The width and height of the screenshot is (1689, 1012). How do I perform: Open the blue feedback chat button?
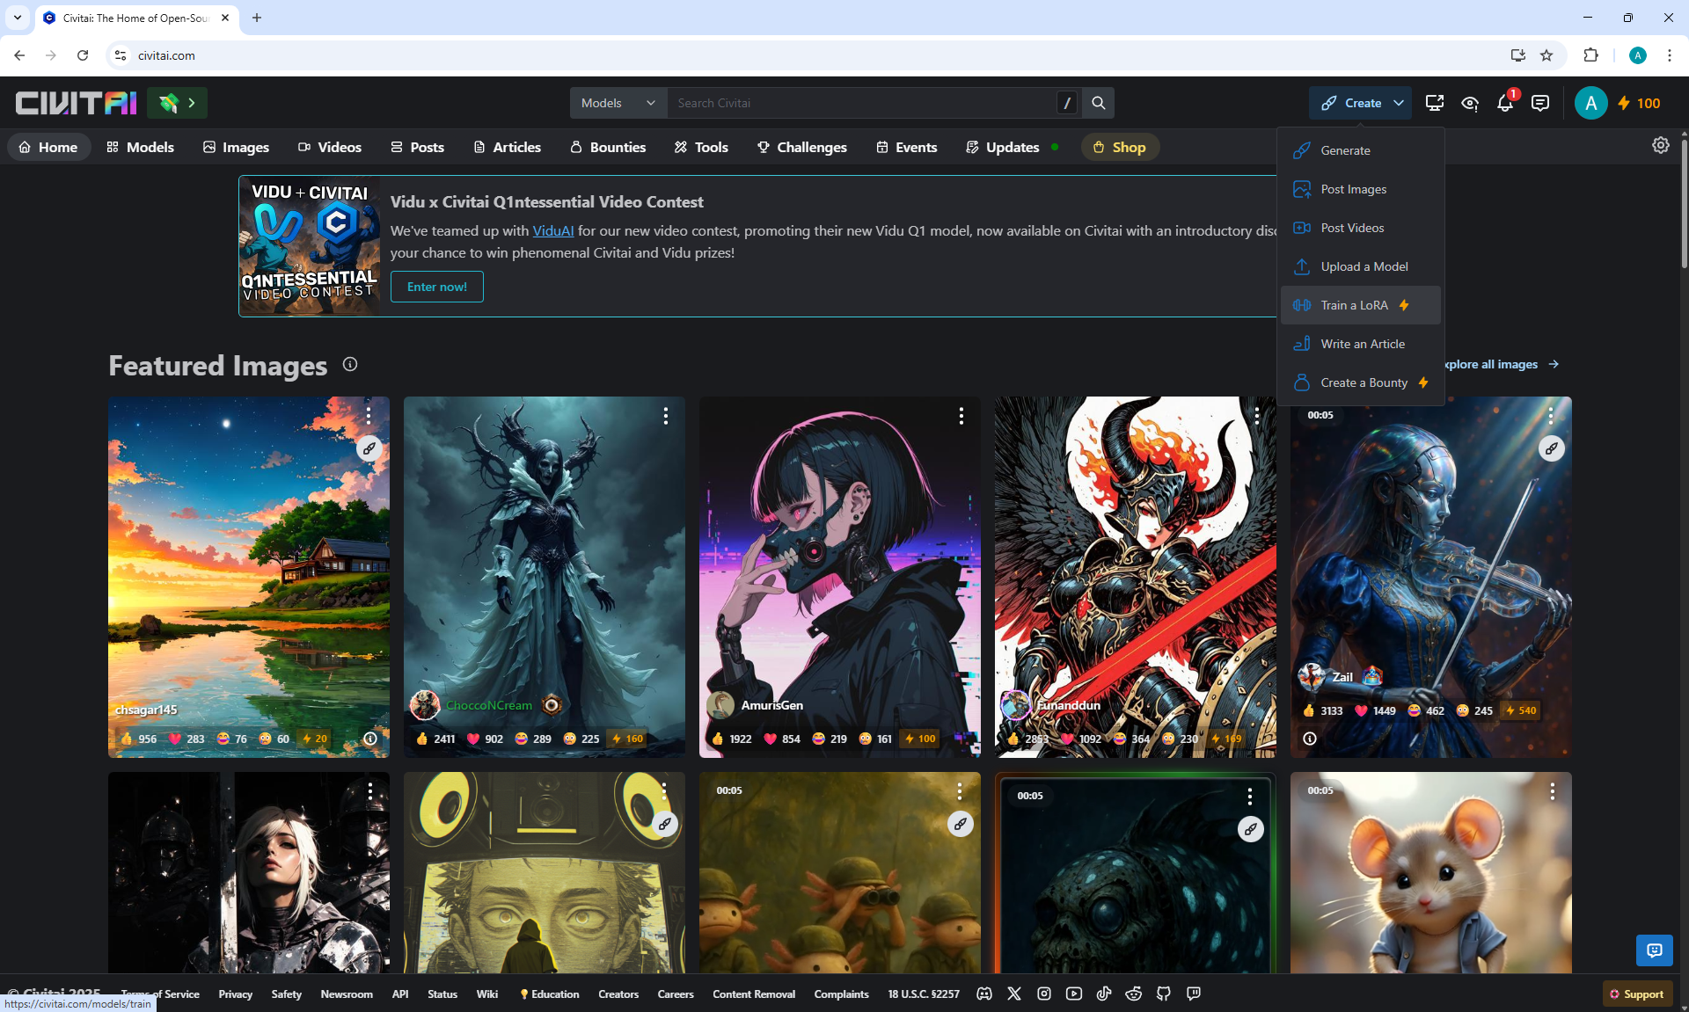click(x=1654, y=950)
